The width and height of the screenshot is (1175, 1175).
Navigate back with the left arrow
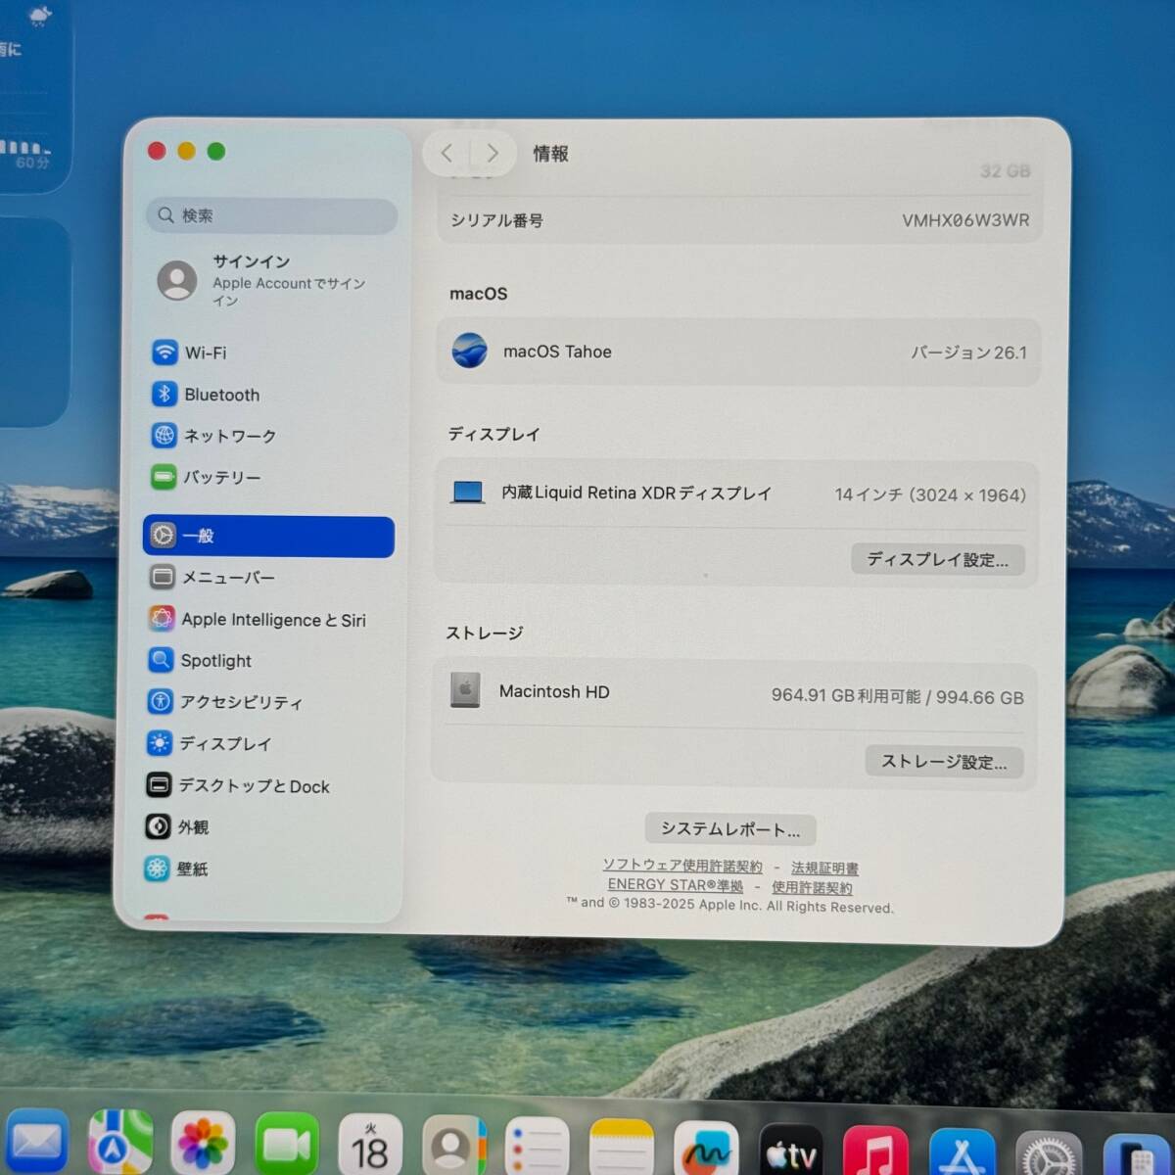click(x=446, y=153)
